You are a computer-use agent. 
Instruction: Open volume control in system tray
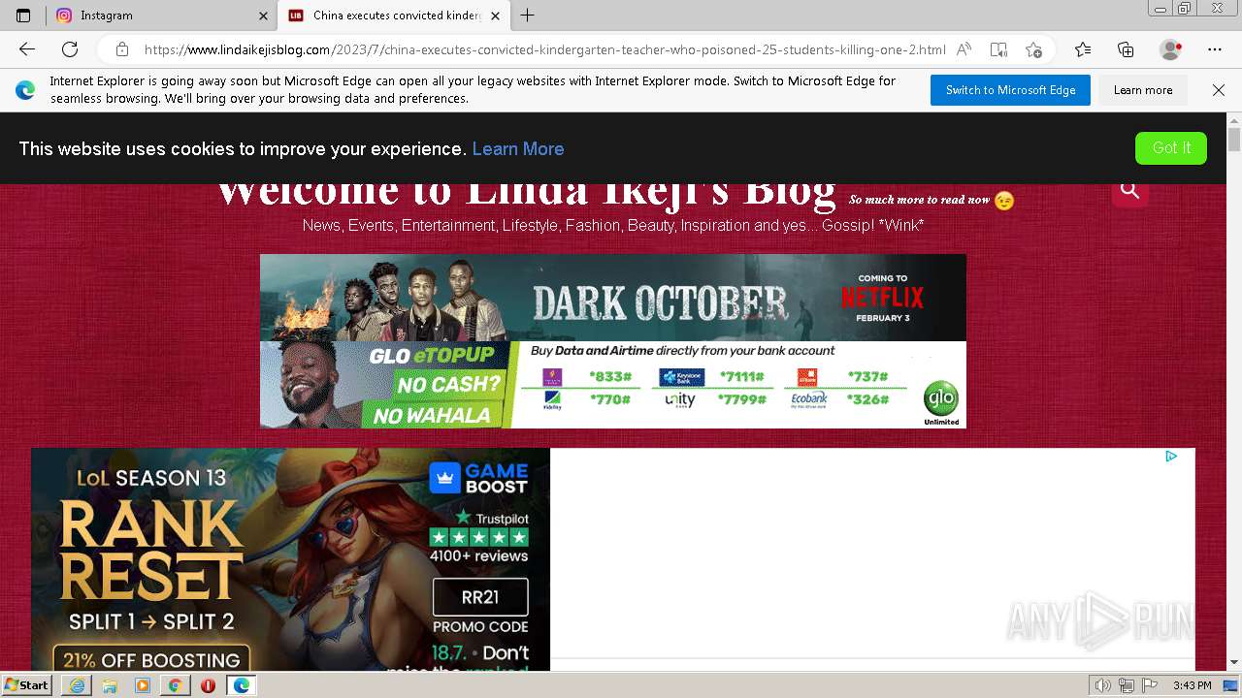coord(1104,685)
